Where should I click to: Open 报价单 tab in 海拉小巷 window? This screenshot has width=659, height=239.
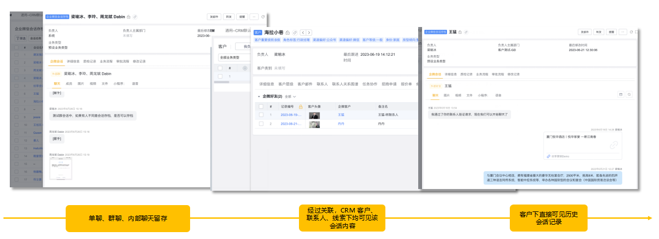tap(407, 84)
